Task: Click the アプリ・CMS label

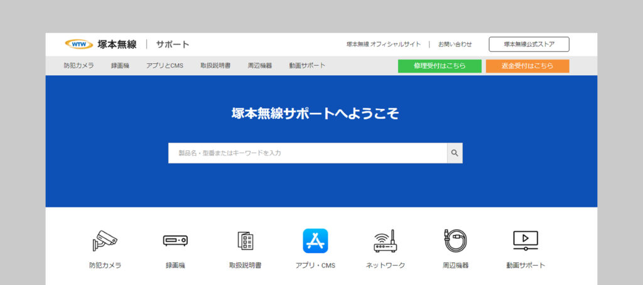Action: coord(315,266)
